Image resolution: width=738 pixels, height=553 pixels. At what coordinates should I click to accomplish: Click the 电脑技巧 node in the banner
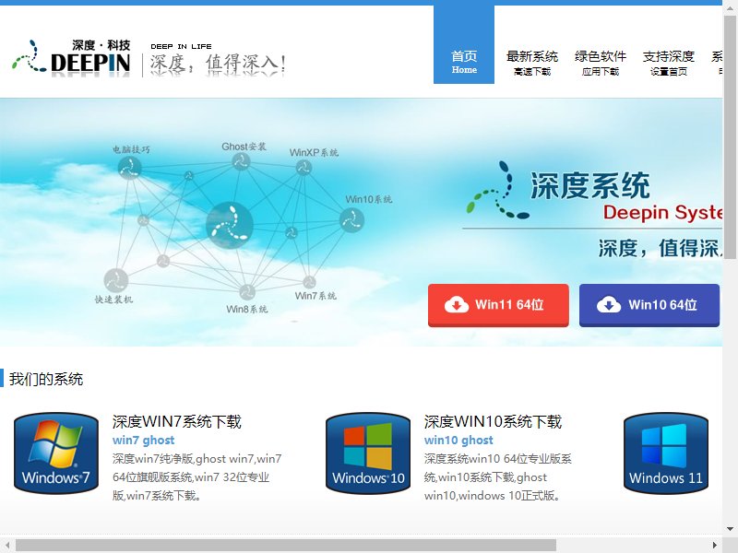tap(129, 168)
